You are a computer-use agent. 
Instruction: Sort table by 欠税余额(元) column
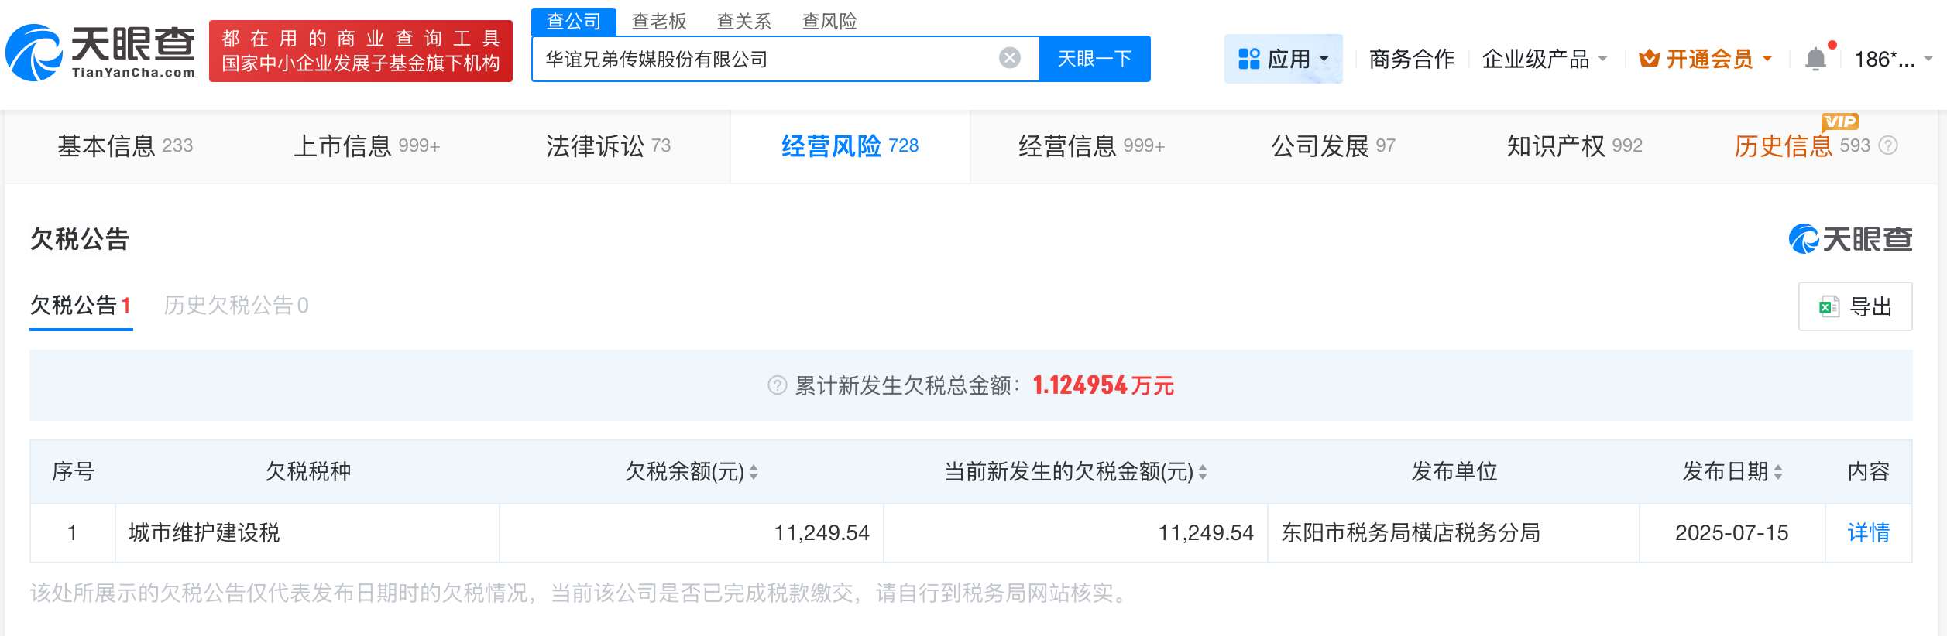[754, 472]
